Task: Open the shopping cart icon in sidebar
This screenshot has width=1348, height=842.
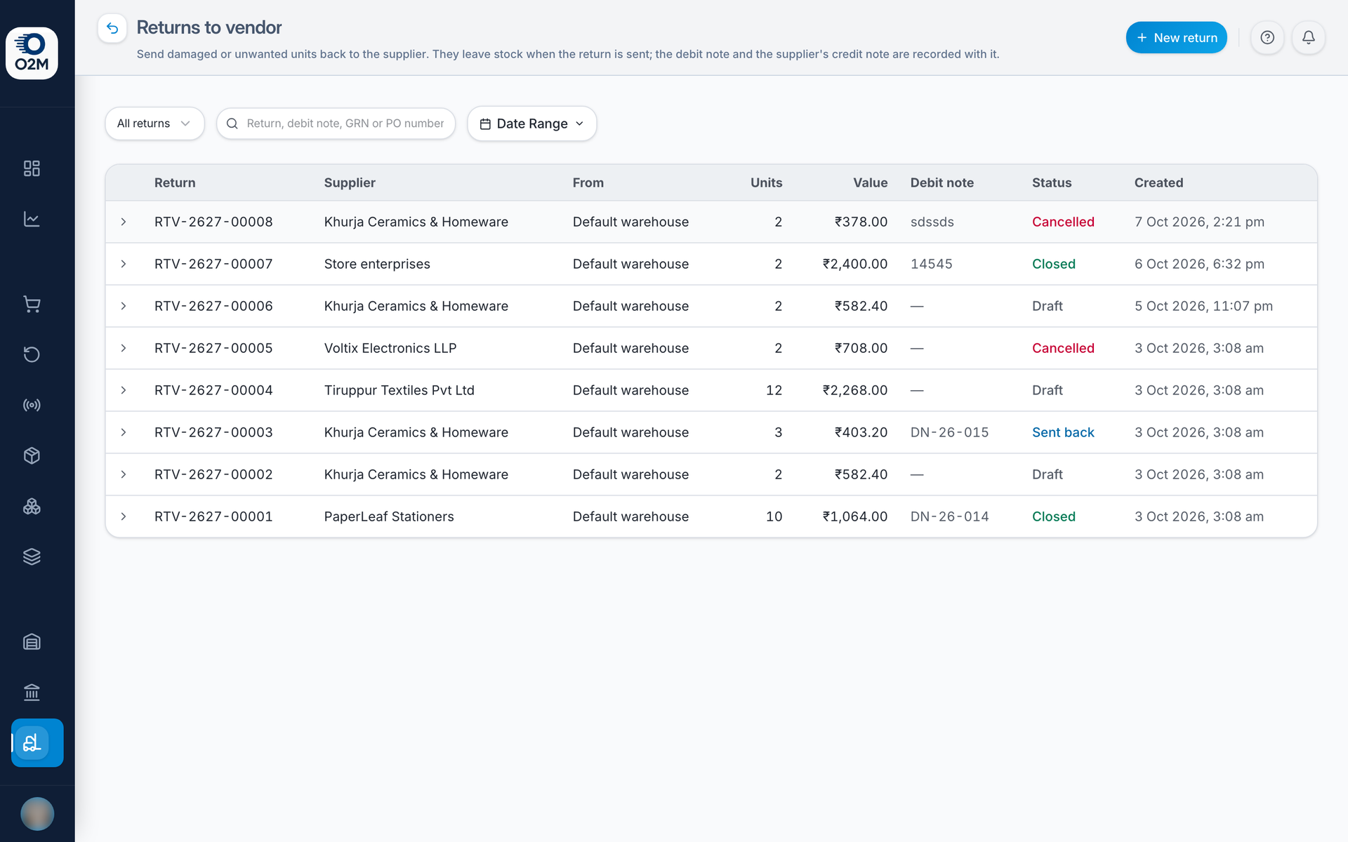Action: pos(32,304)
